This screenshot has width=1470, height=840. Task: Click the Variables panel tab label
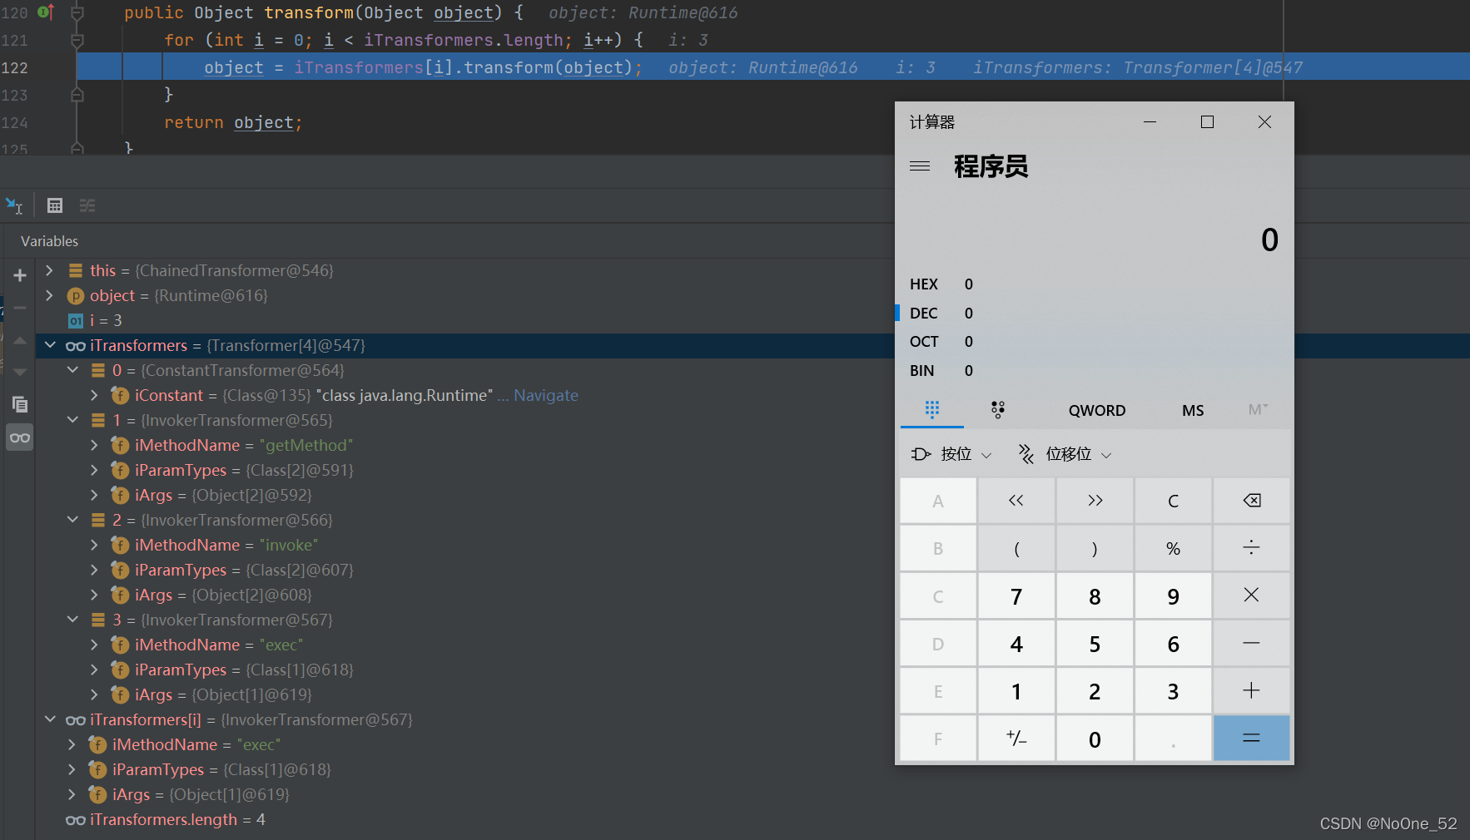tap(49, 241)
